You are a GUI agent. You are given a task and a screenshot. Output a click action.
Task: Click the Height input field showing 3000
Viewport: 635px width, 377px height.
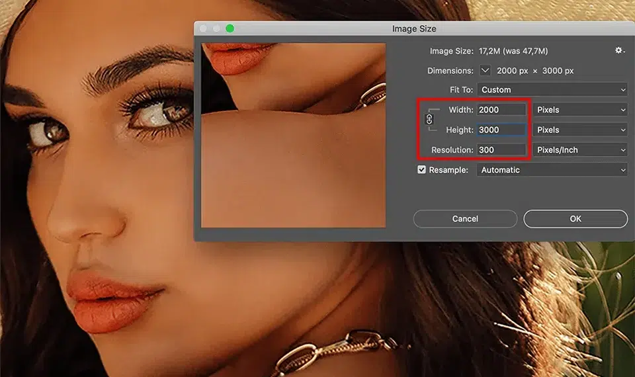tap(501, 130)
